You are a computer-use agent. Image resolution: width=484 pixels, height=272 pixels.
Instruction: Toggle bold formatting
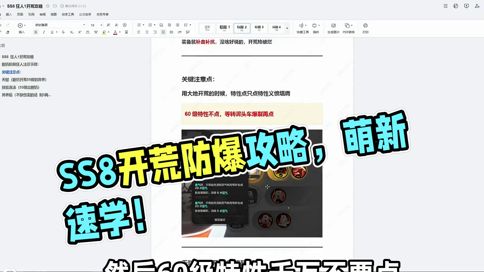point(36,32)
